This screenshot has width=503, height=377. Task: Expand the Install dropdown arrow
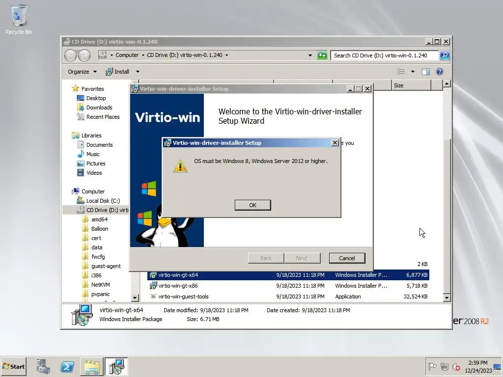point(138,72)
